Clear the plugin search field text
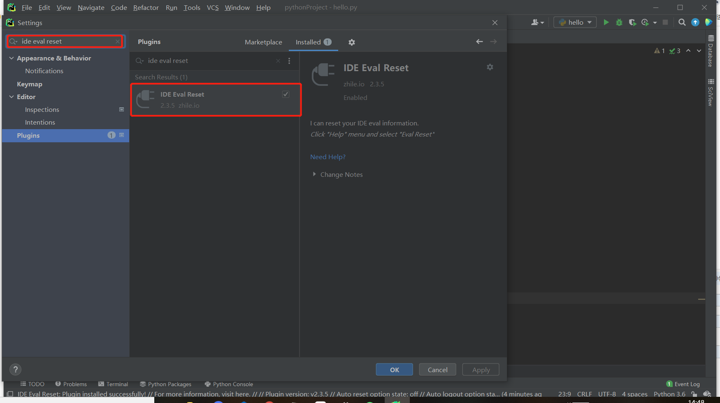 [x=278, y=61]
